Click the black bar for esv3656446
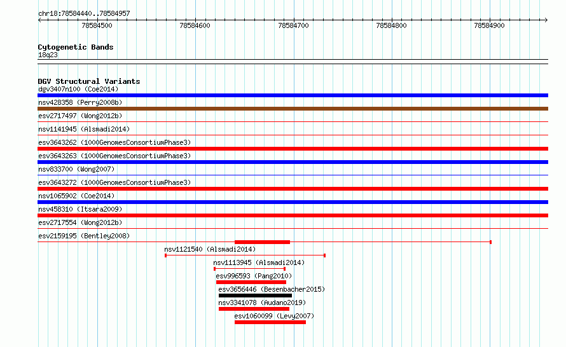Screen dimensions: 566x347 (x=255, y=296)
